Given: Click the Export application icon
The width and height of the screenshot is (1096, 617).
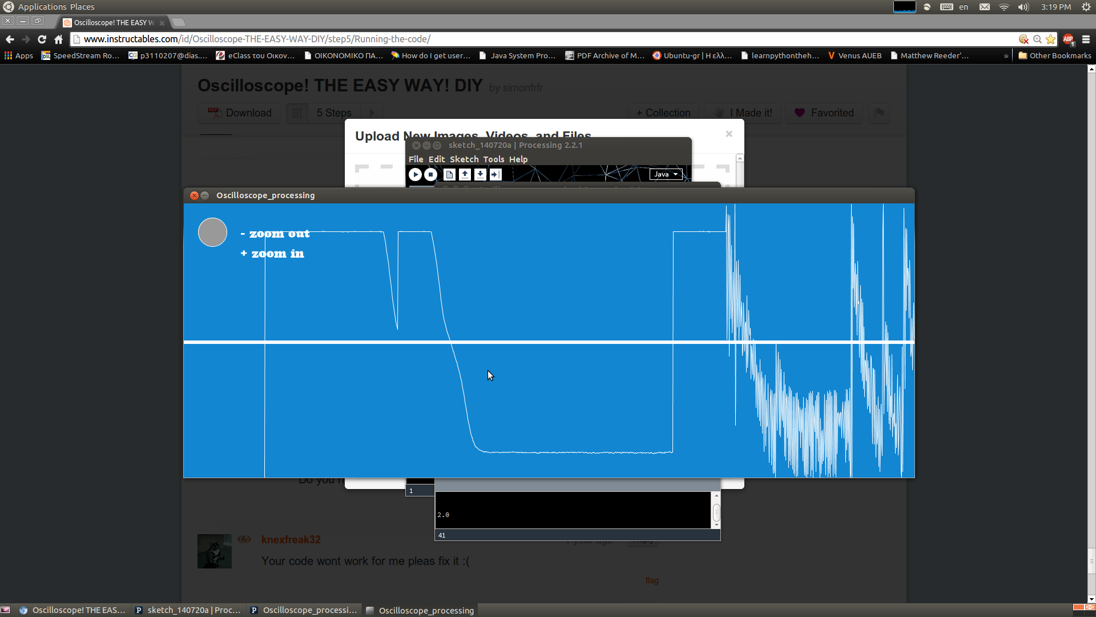Looking at the screenshot, I should [x=495, y=174].
